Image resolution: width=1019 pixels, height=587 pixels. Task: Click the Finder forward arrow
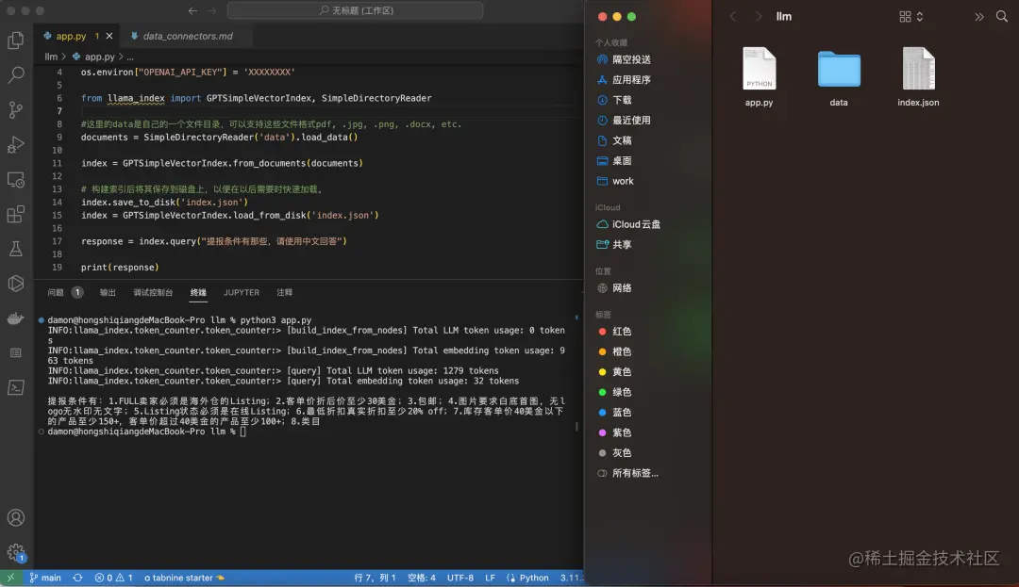(x=758, y=16)
